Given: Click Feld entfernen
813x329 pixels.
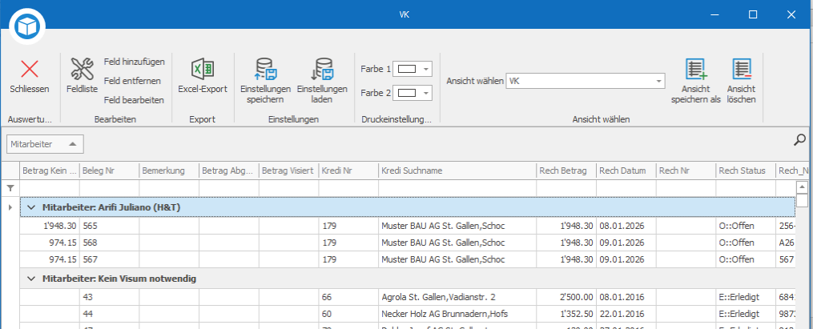Looking at the screenshot, I should tap(132, 81).
